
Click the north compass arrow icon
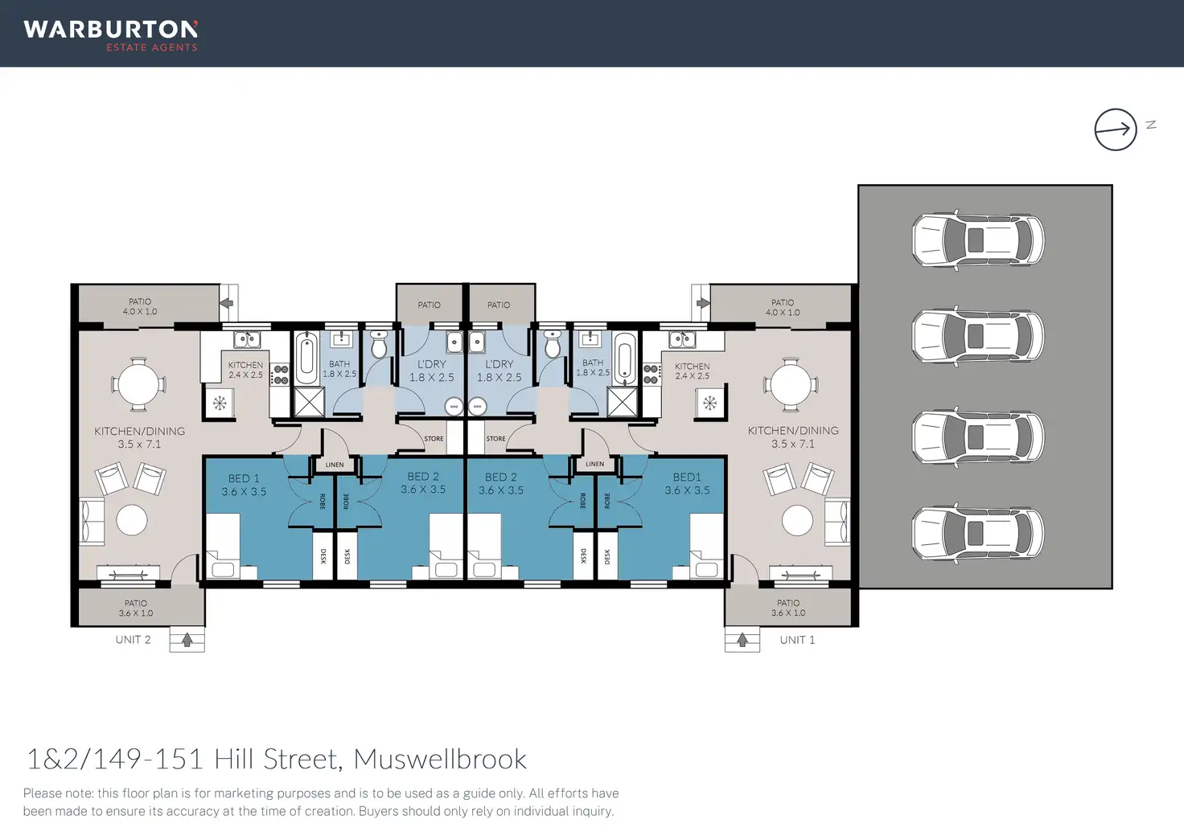(1115, 129)
